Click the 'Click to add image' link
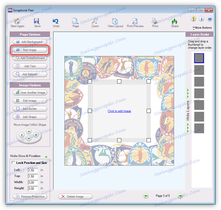The width and height of the screenshot is (221, 210). click(x=119, y=111)
